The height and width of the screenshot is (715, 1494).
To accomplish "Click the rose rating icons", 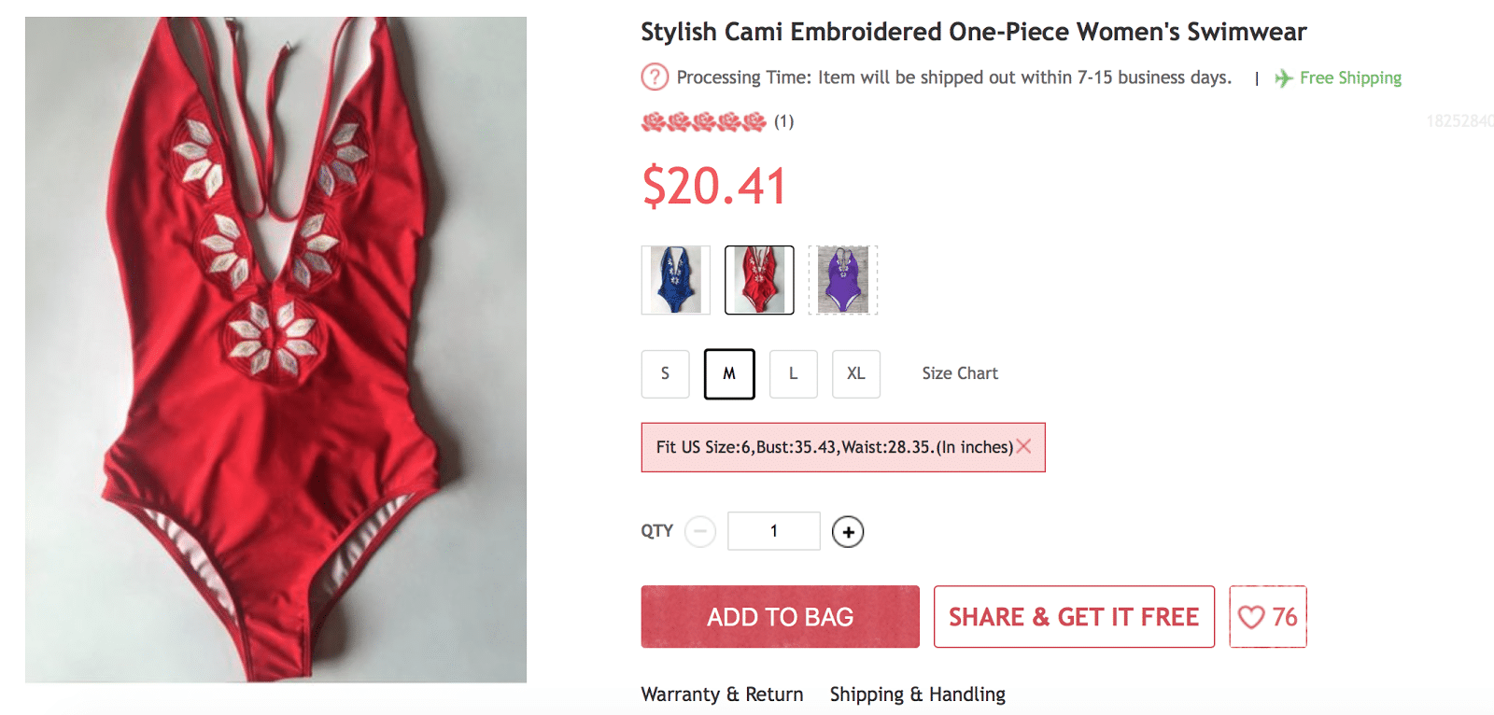I will pos(703,121).
